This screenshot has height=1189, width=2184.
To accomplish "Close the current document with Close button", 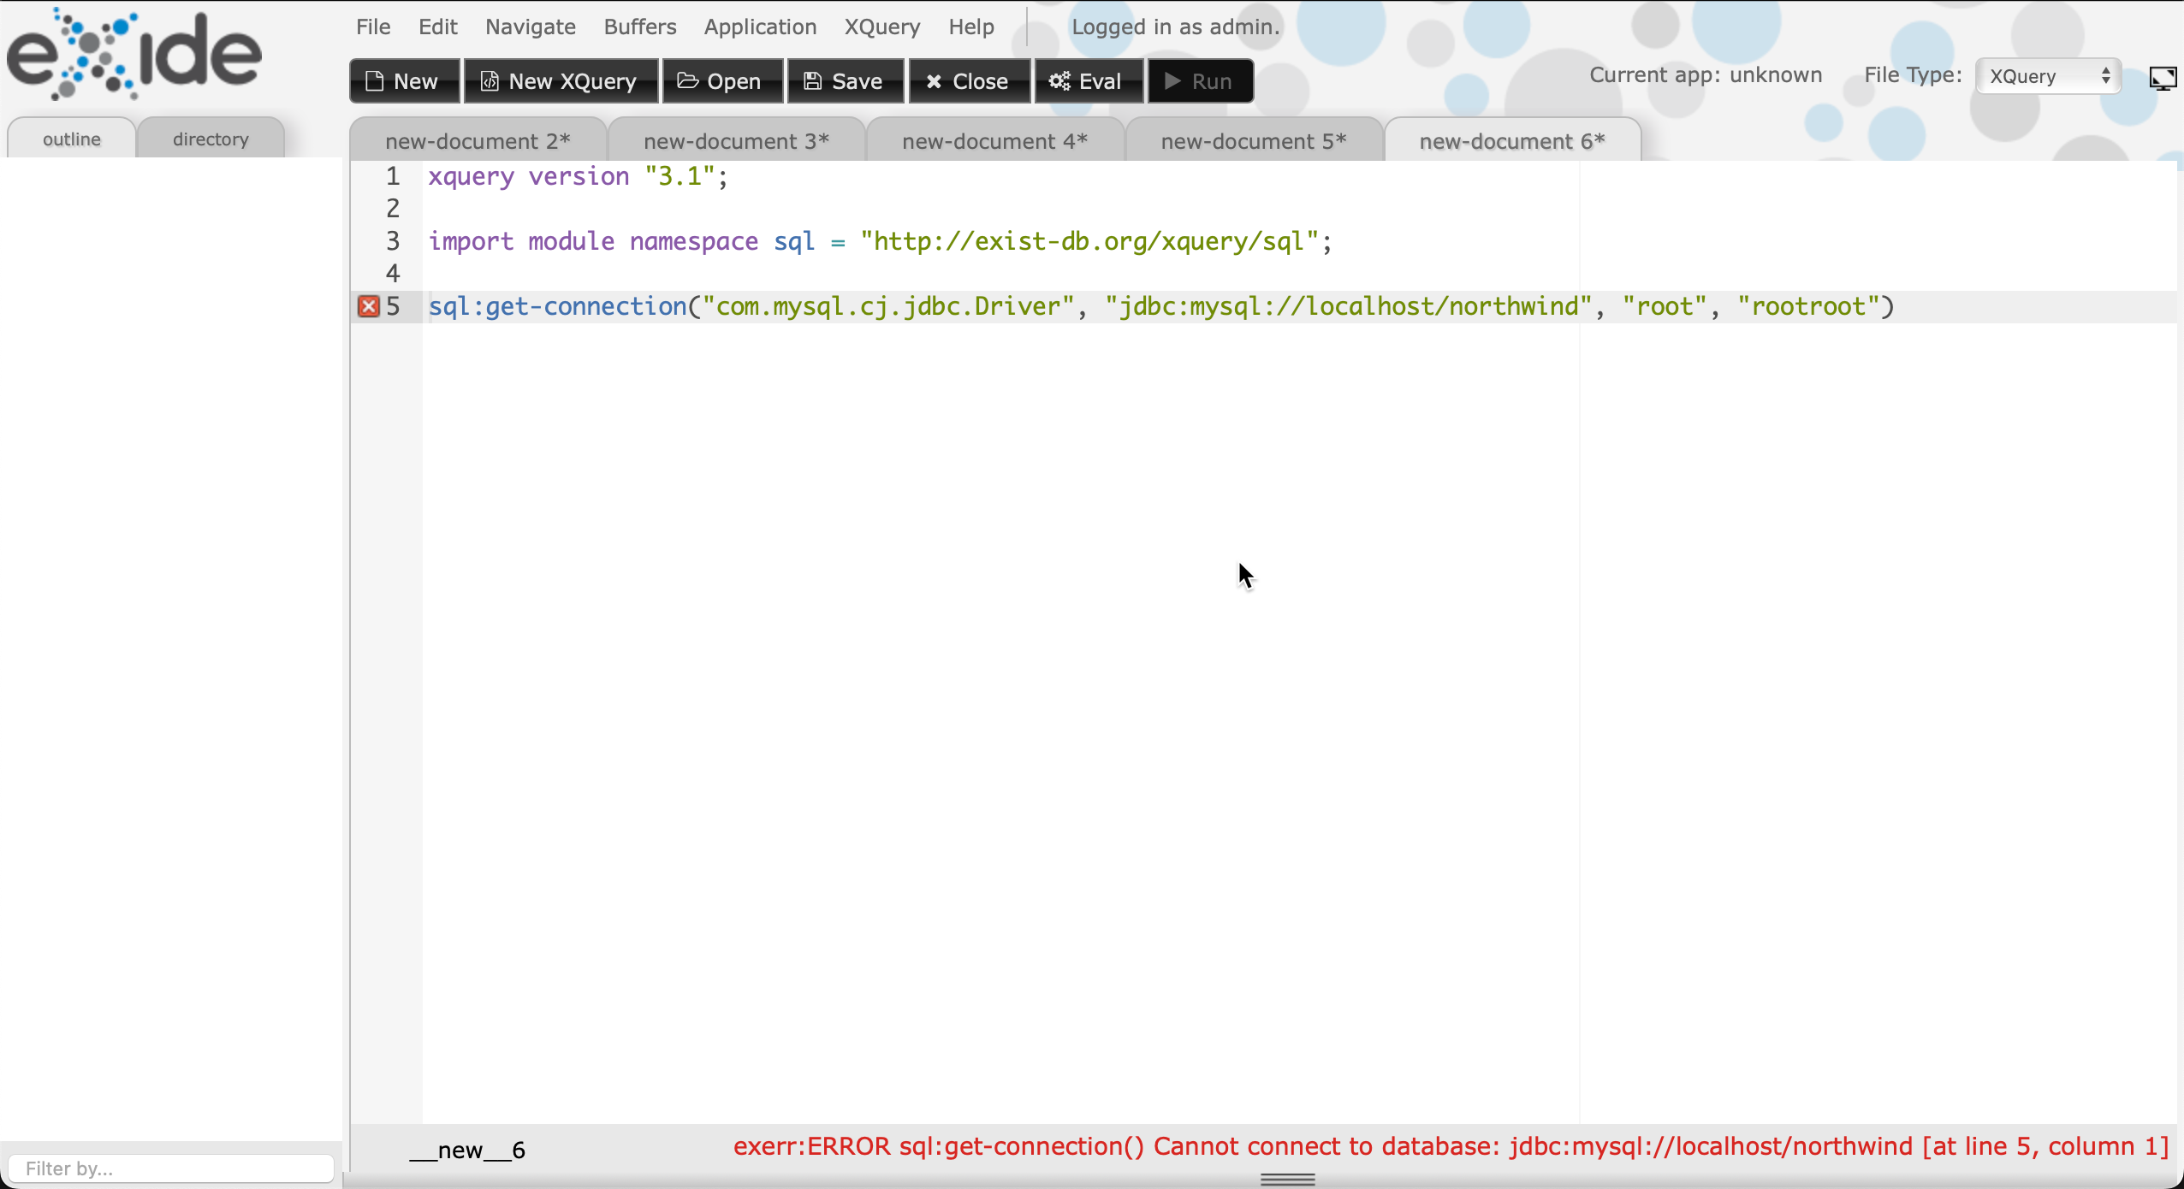I will (969, 81).
